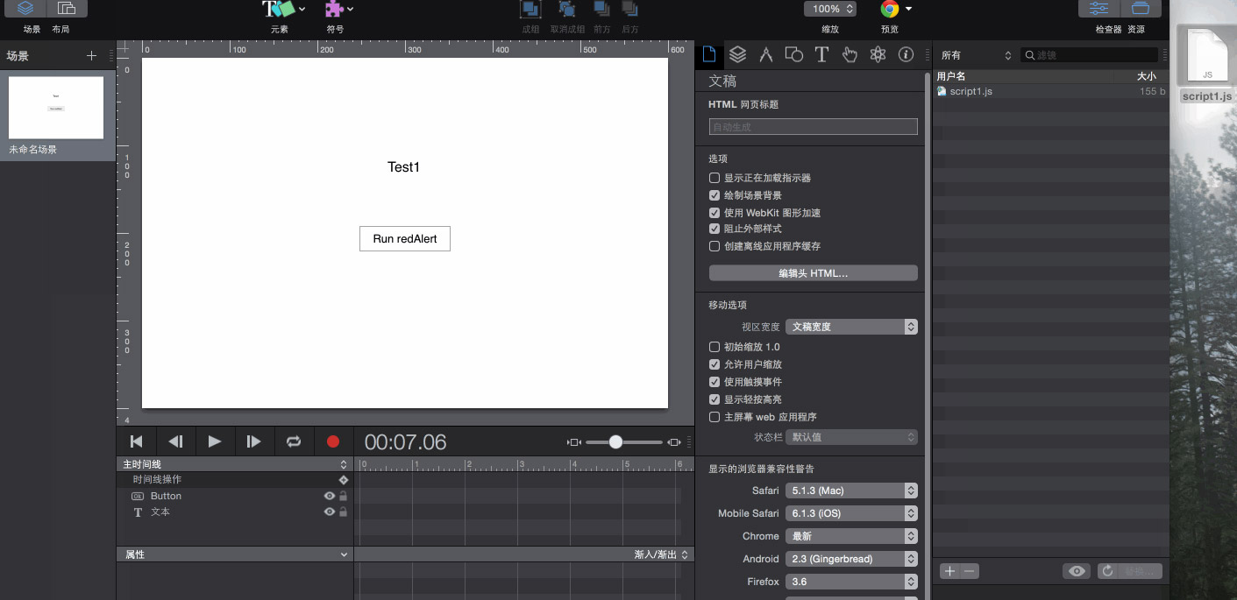
Task: Switch to the Metrics inspector tab
Action: click(x=765, y=55)
